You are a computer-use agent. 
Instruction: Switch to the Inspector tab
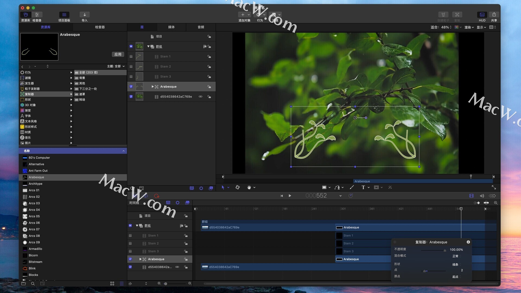click(100, 27)
